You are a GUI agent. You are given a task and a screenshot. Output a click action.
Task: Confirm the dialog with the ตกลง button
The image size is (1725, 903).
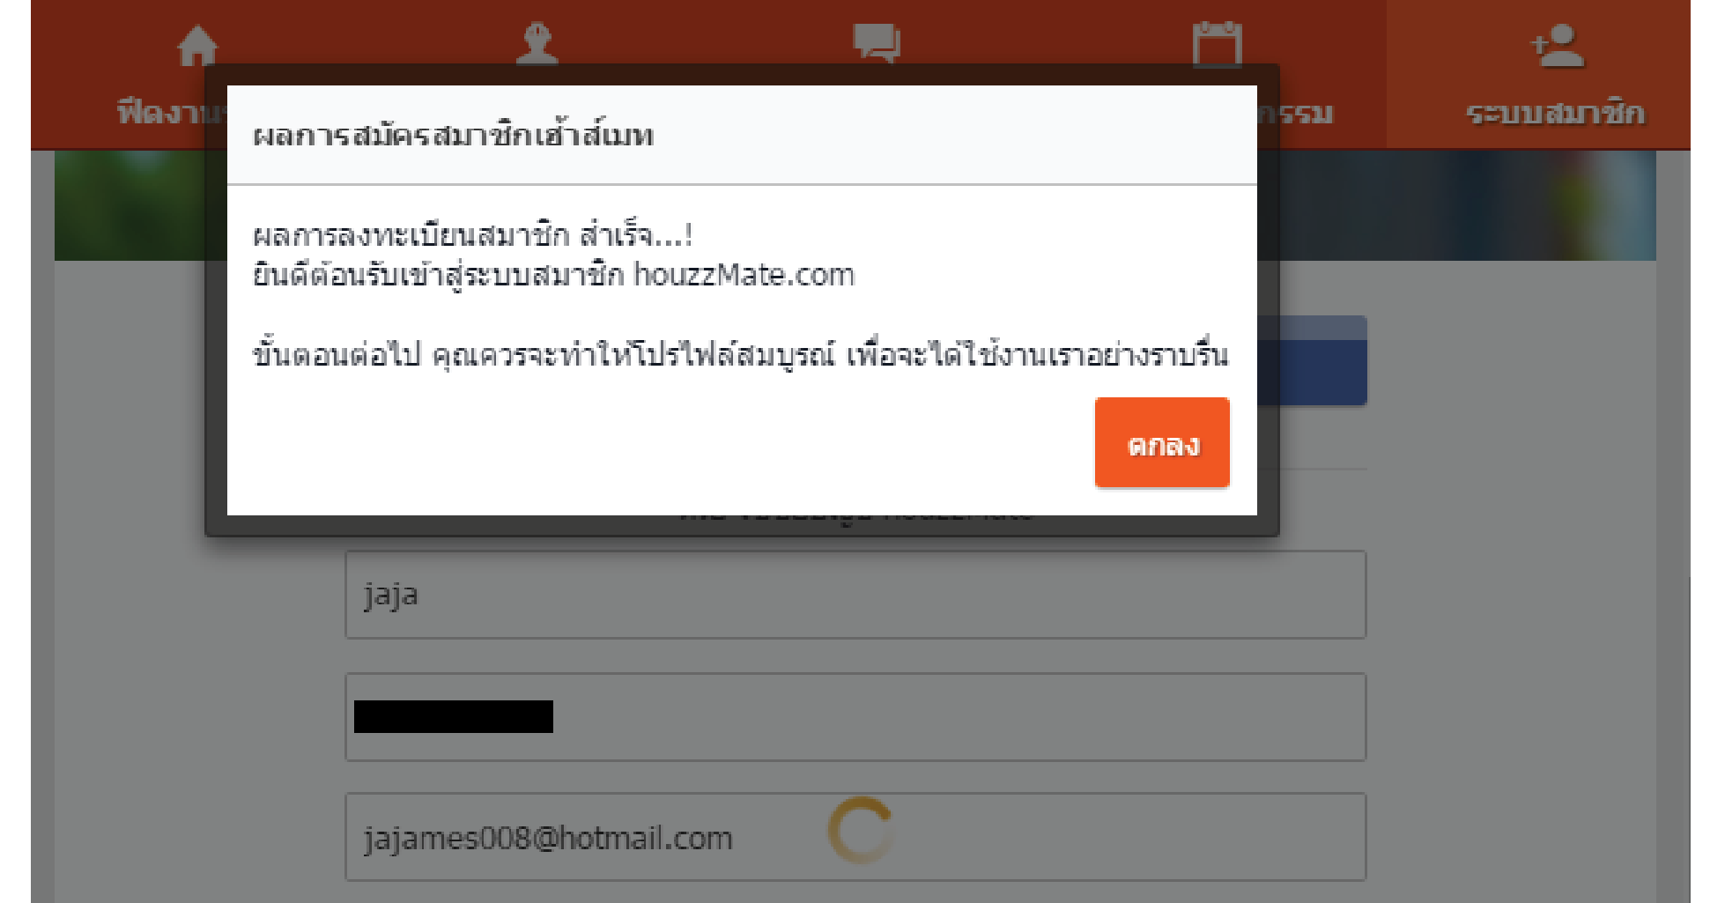(x=1162, y=442)
